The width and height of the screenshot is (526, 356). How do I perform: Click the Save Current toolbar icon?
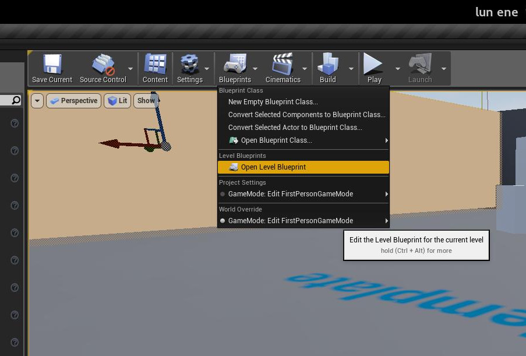(x=52, y=64)
